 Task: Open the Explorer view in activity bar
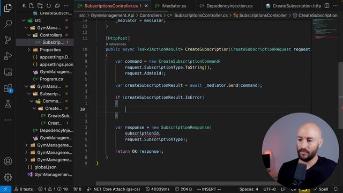[x=8, y=8]
